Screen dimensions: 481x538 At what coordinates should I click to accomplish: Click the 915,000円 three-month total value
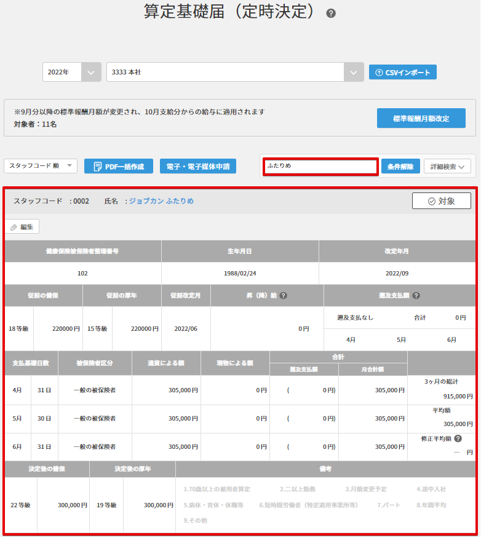(x=458, y=397)
